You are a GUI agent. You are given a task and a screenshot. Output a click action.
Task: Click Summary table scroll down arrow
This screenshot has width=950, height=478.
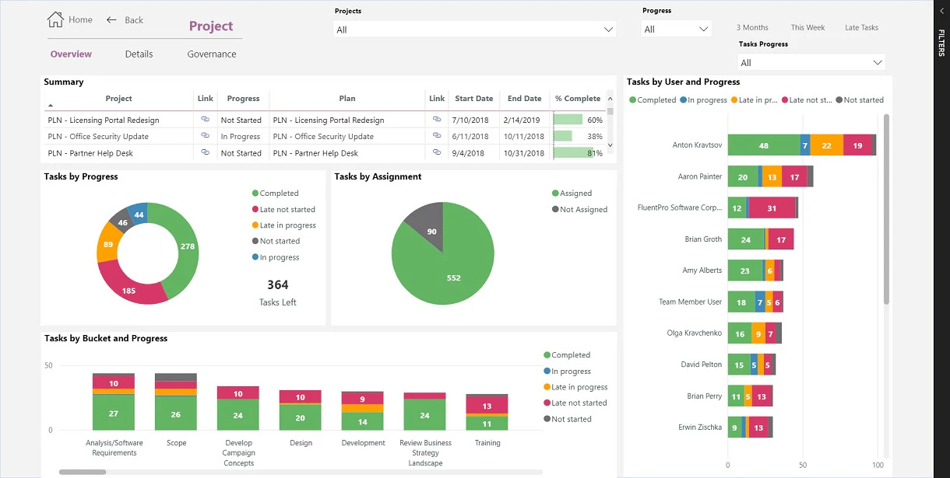pos(610,145)
